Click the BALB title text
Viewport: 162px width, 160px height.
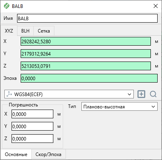pyautogui.click(x=17, y=6)
